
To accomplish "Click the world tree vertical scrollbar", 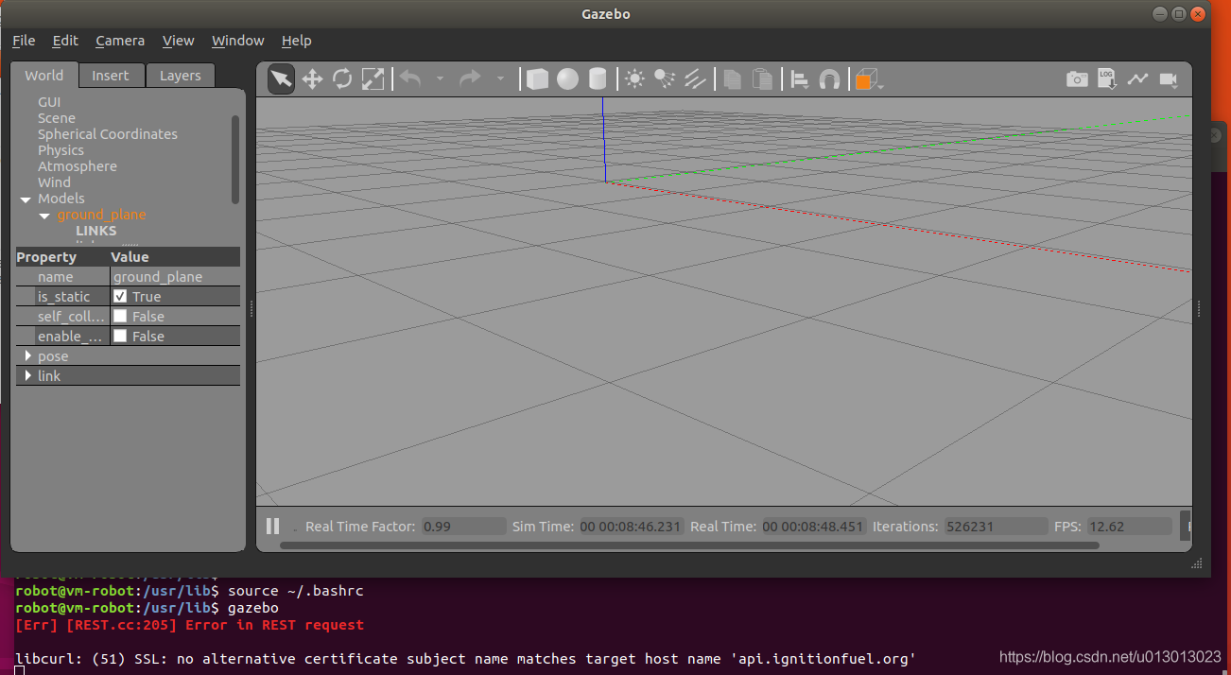I will point(235,159).
